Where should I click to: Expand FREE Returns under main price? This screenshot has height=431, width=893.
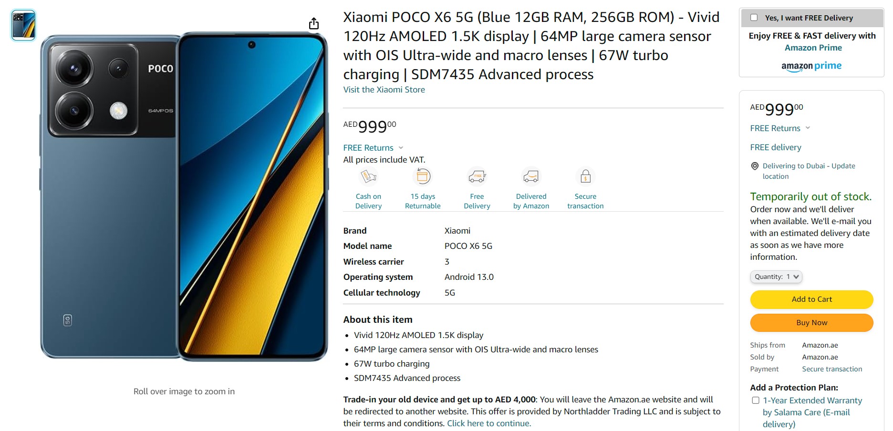[x=373, y=148]
